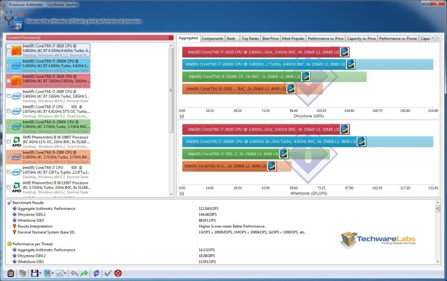Uncheck the Core i7-2600K processor checkbox
This screenshot has height=281, width=447.
click(x=8, y=65)
